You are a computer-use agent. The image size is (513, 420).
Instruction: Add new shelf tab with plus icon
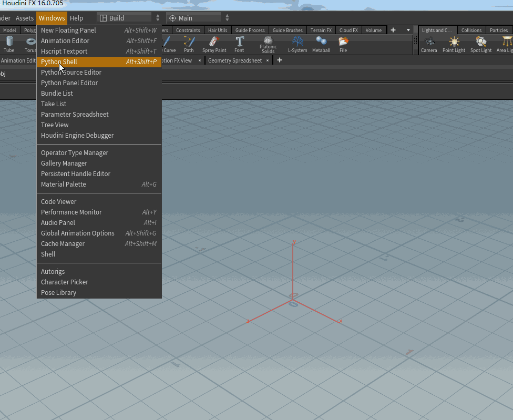[x=393, y=30]
